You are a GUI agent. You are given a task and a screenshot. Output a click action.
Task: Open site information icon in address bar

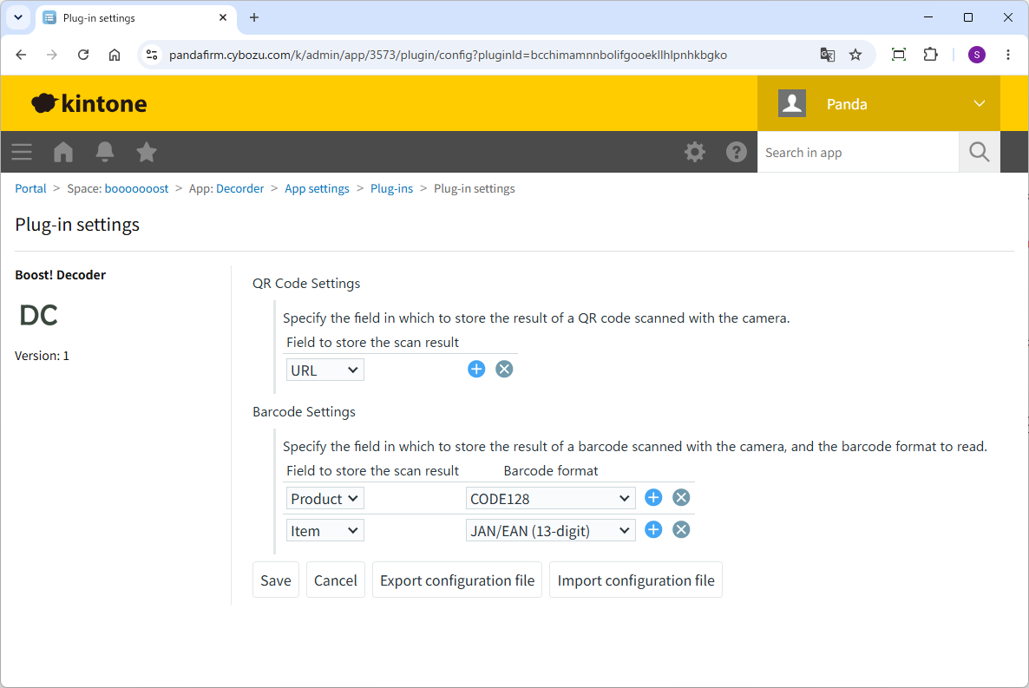(152, 55)
